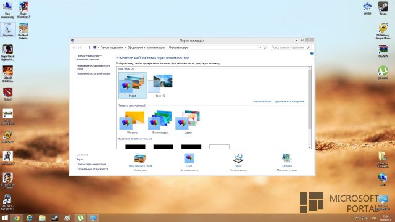
Task: Select the Линии и цвета theme
Action: pyautogui.click(x=160, y=122)
